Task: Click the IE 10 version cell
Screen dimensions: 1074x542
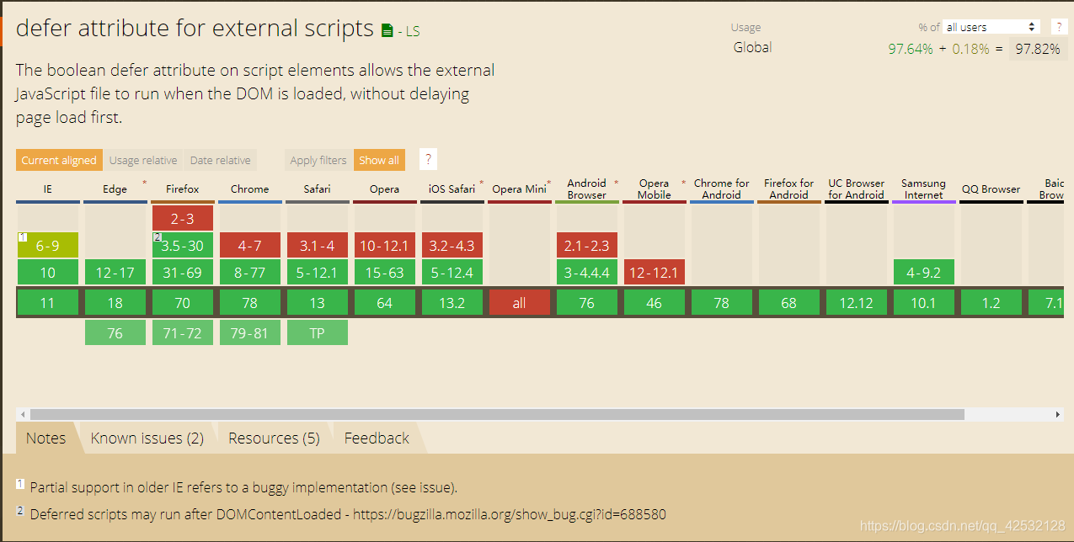Action: [x=48, y=272]
